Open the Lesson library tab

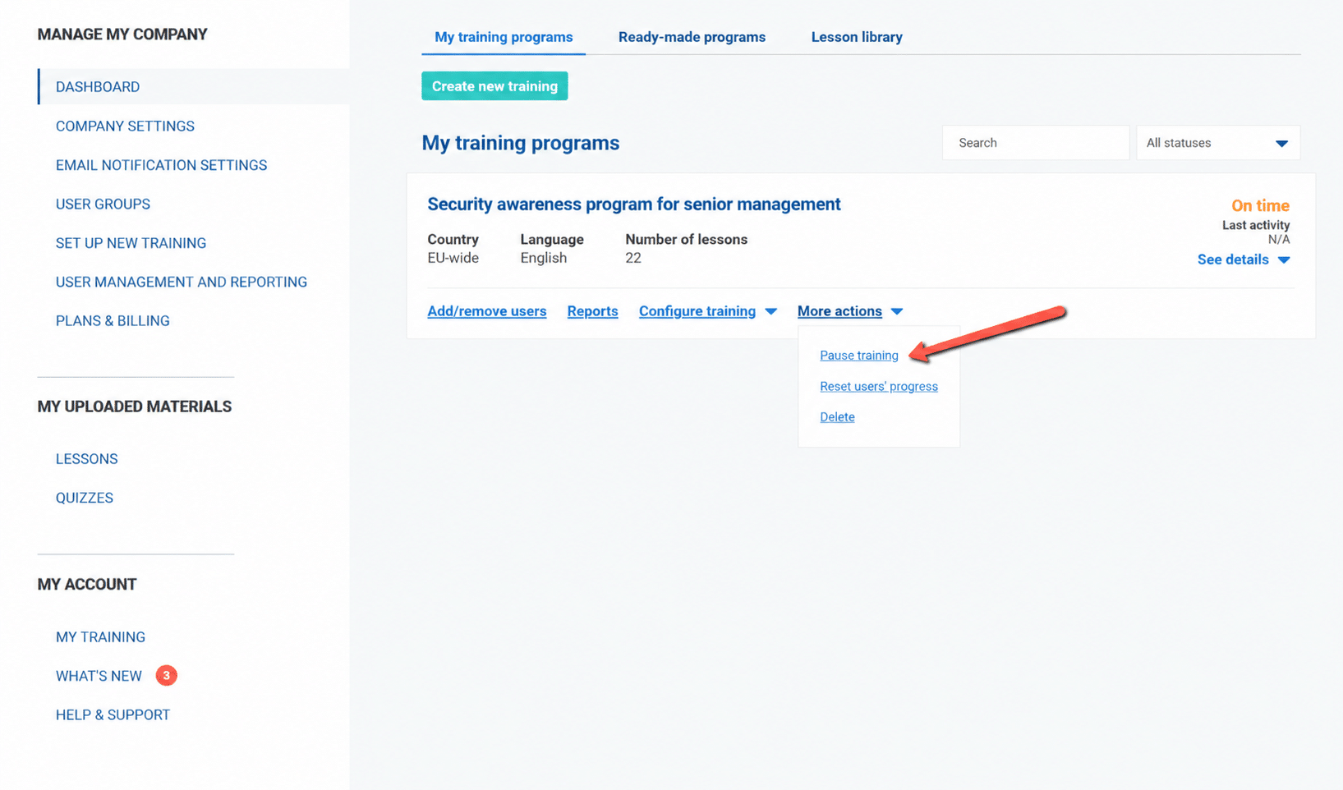[x=857, y=37]
